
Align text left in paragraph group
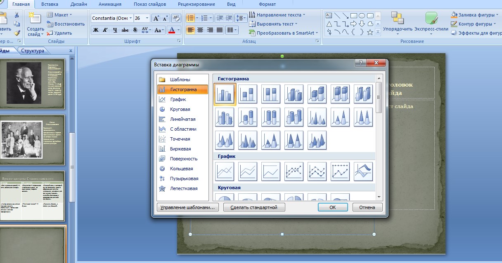(190, 30)
